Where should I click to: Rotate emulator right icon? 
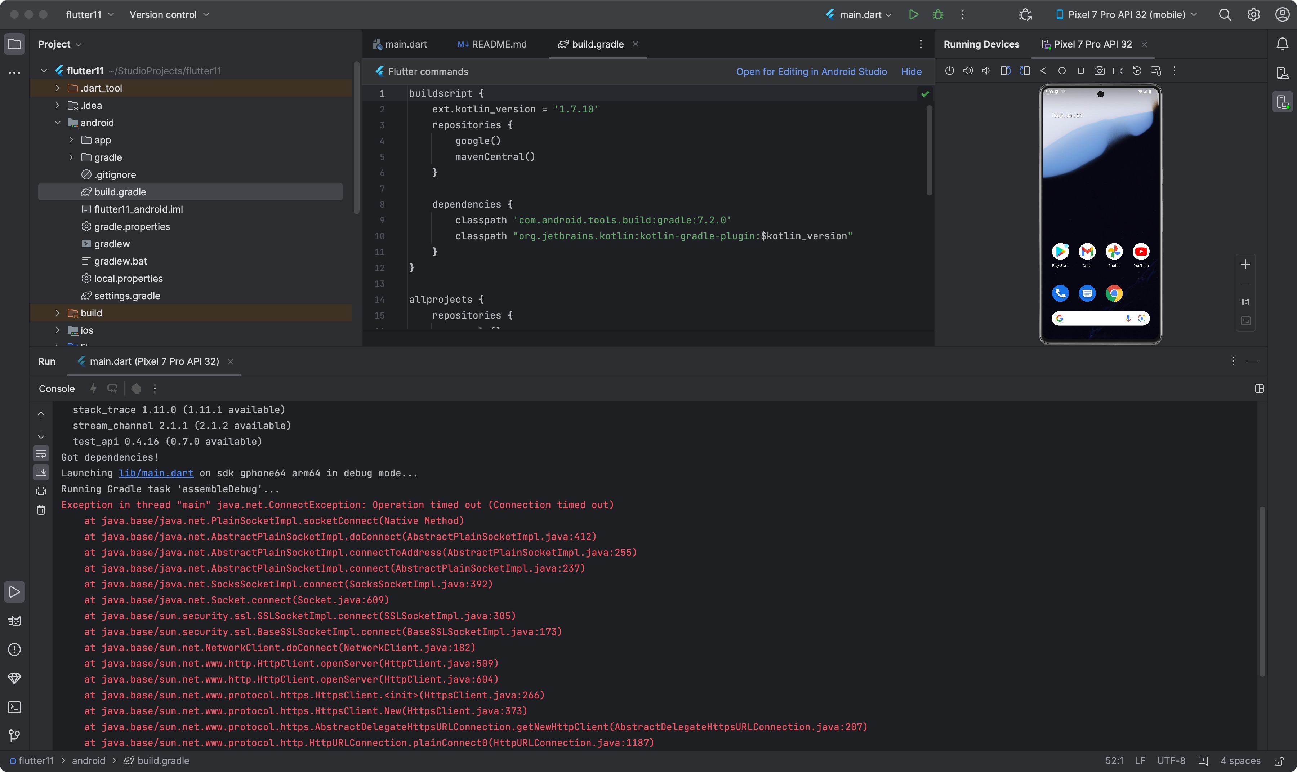click(x=1025, y=71)
